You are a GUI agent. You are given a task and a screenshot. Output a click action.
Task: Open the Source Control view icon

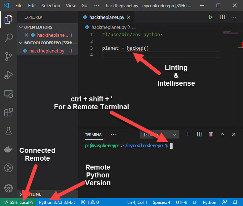[8, 56]
